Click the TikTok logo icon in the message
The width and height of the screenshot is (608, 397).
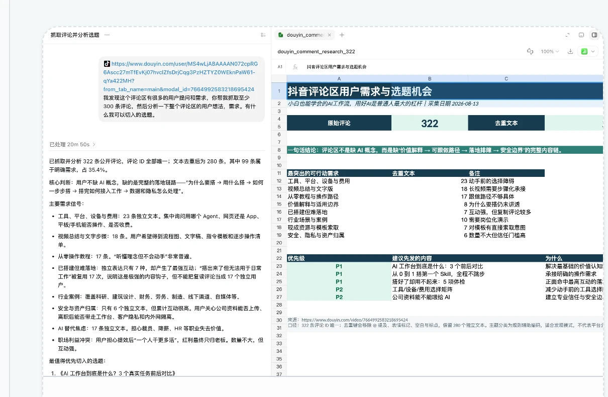pyautogui.click(x=107, y=64)
